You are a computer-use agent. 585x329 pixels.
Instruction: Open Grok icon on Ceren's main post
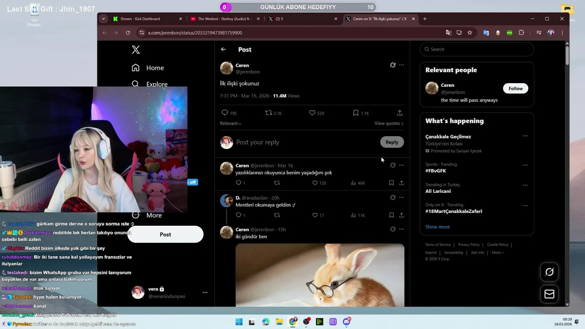[393, 65]
